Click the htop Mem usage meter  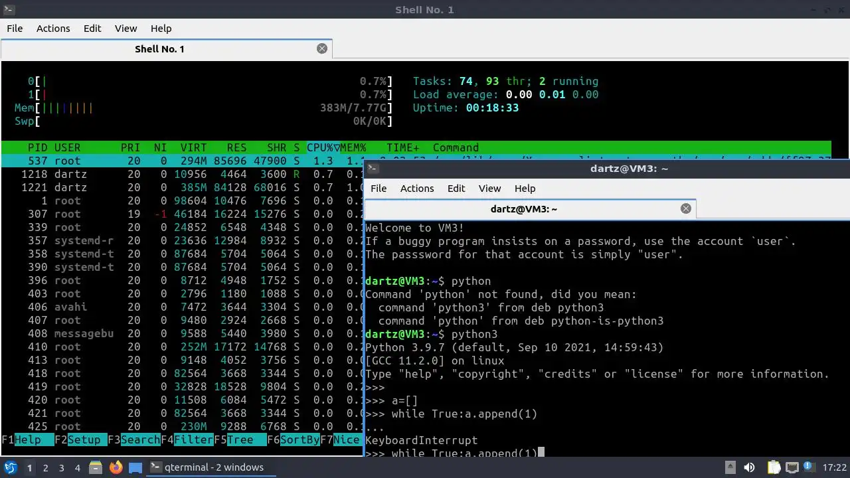click(203, 108)
